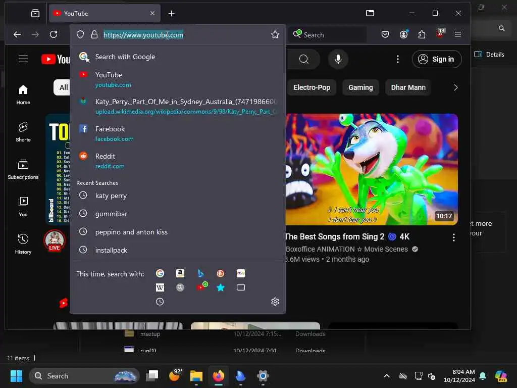Select the All filter chip
The image size is (517, 388).
pyautogui.click(x=62, y=87)
